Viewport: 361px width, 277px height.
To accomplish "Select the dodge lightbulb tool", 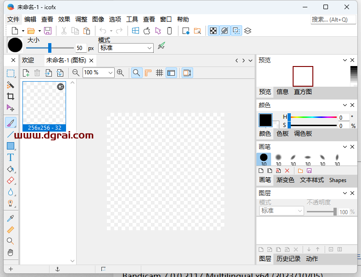I will pos(11,203).
